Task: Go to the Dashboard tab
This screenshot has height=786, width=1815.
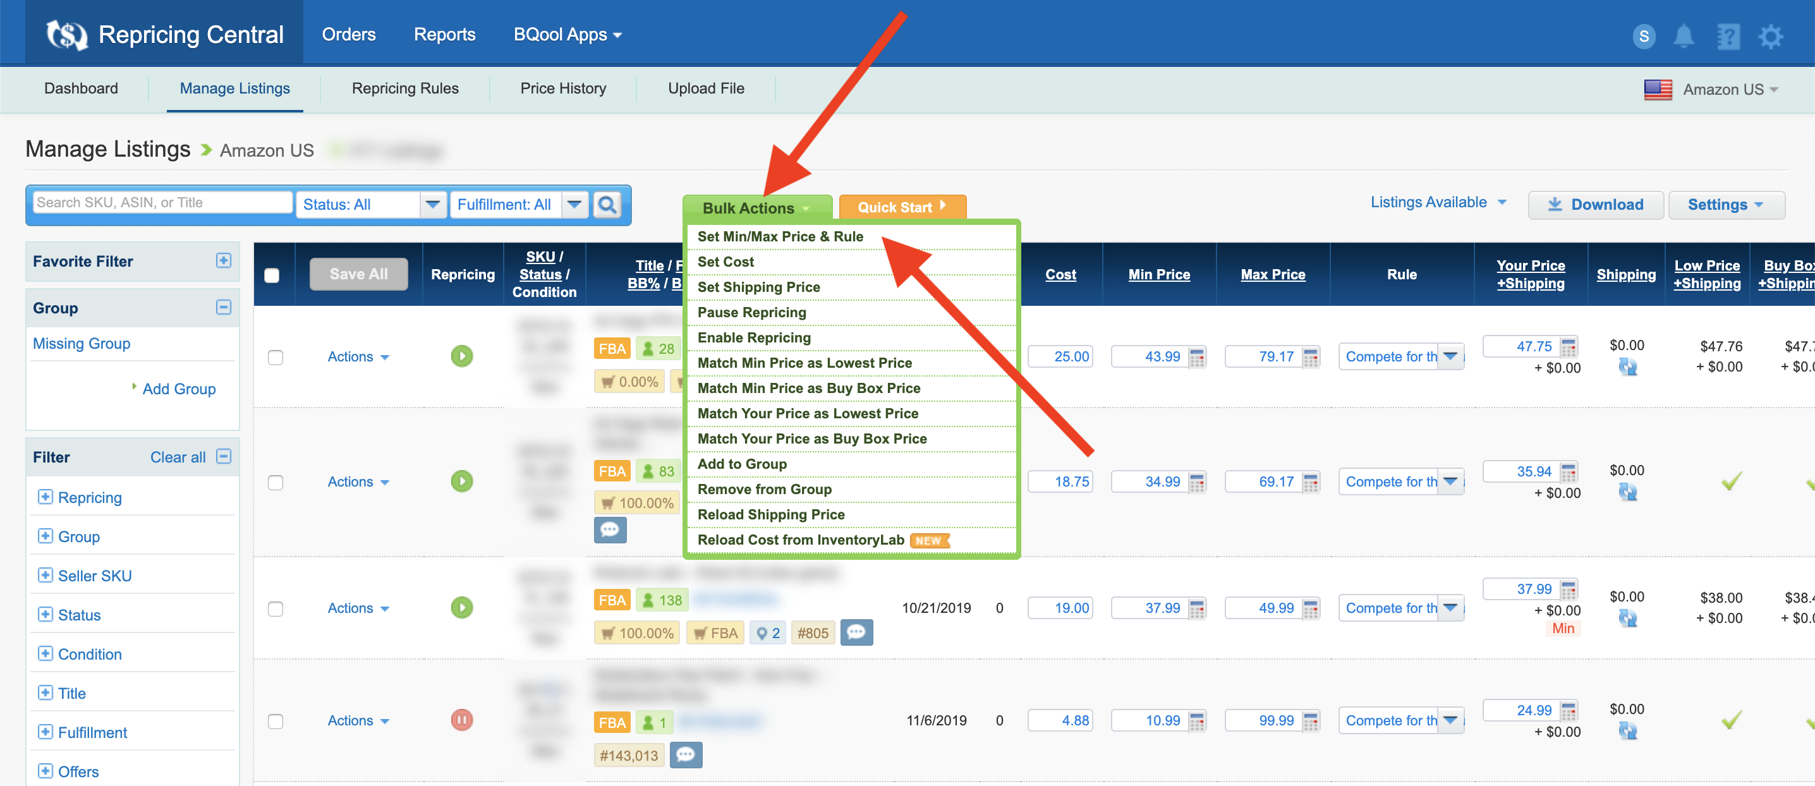Action: (81, 88)
